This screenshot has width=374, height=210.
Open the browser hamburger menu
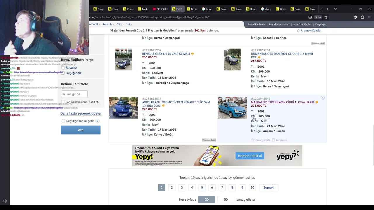point(369,17)
